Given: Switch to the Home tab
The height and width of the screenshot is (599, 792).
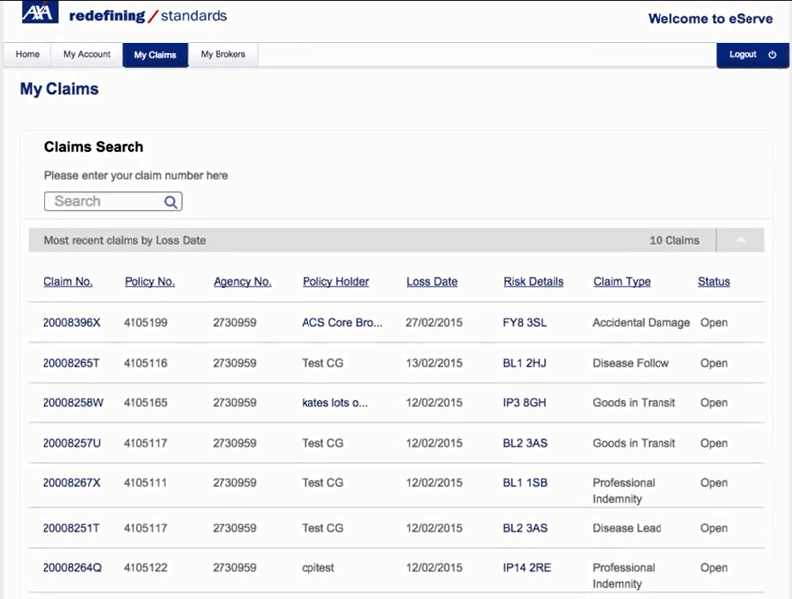Looking at the screenshot, I should [x=26, y=54].
